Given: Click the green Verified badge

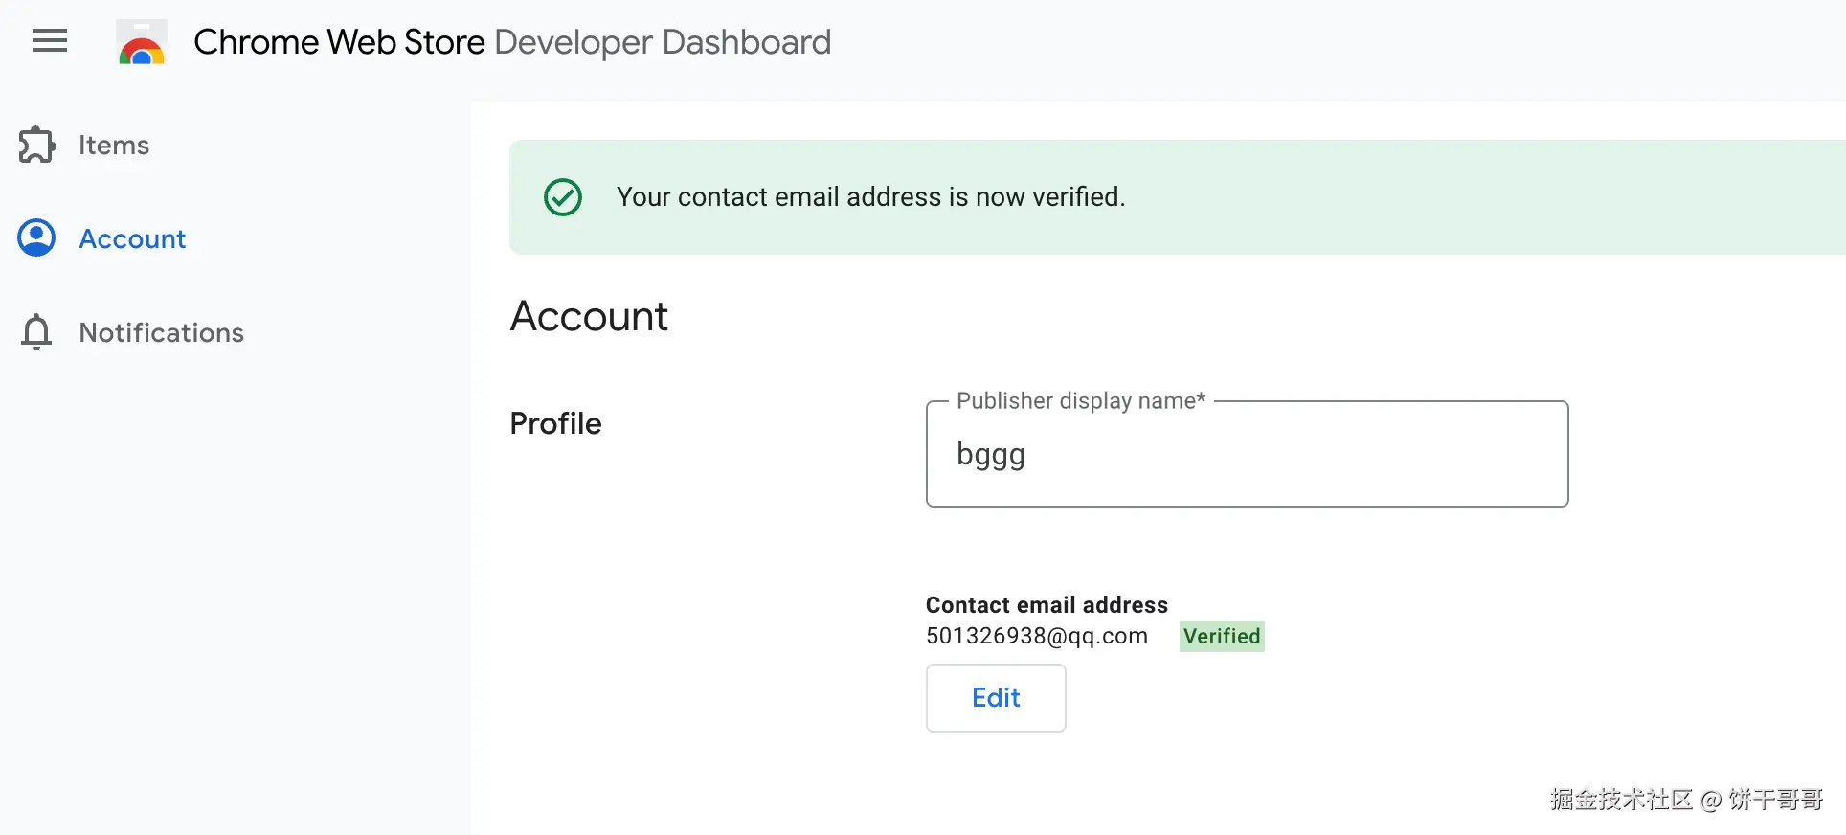Looking at the screenshot, I should [1222, 637].
